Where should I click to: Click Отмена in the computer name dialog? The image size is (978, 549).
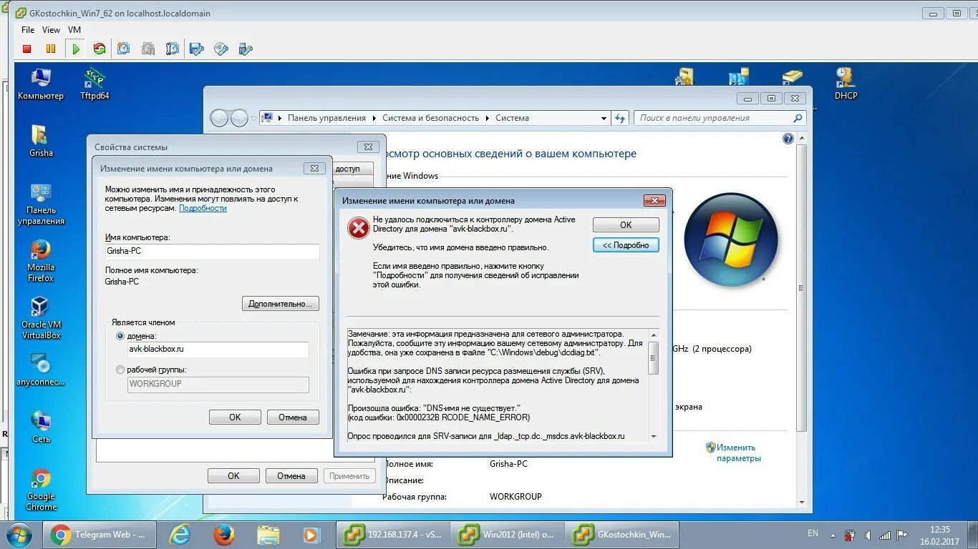click(293, 417)
